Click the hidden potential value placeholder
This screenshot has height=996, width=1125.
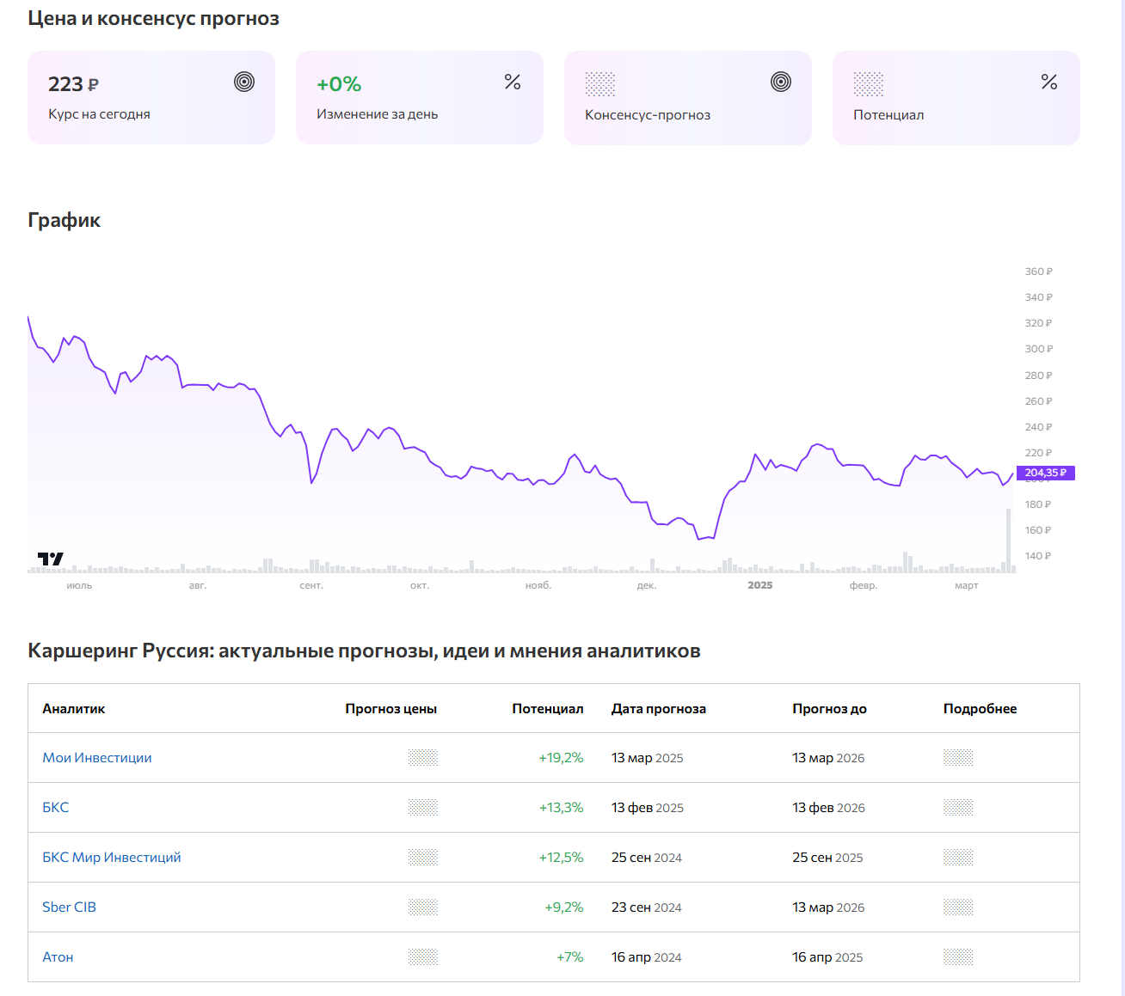(x=869, y=84)
